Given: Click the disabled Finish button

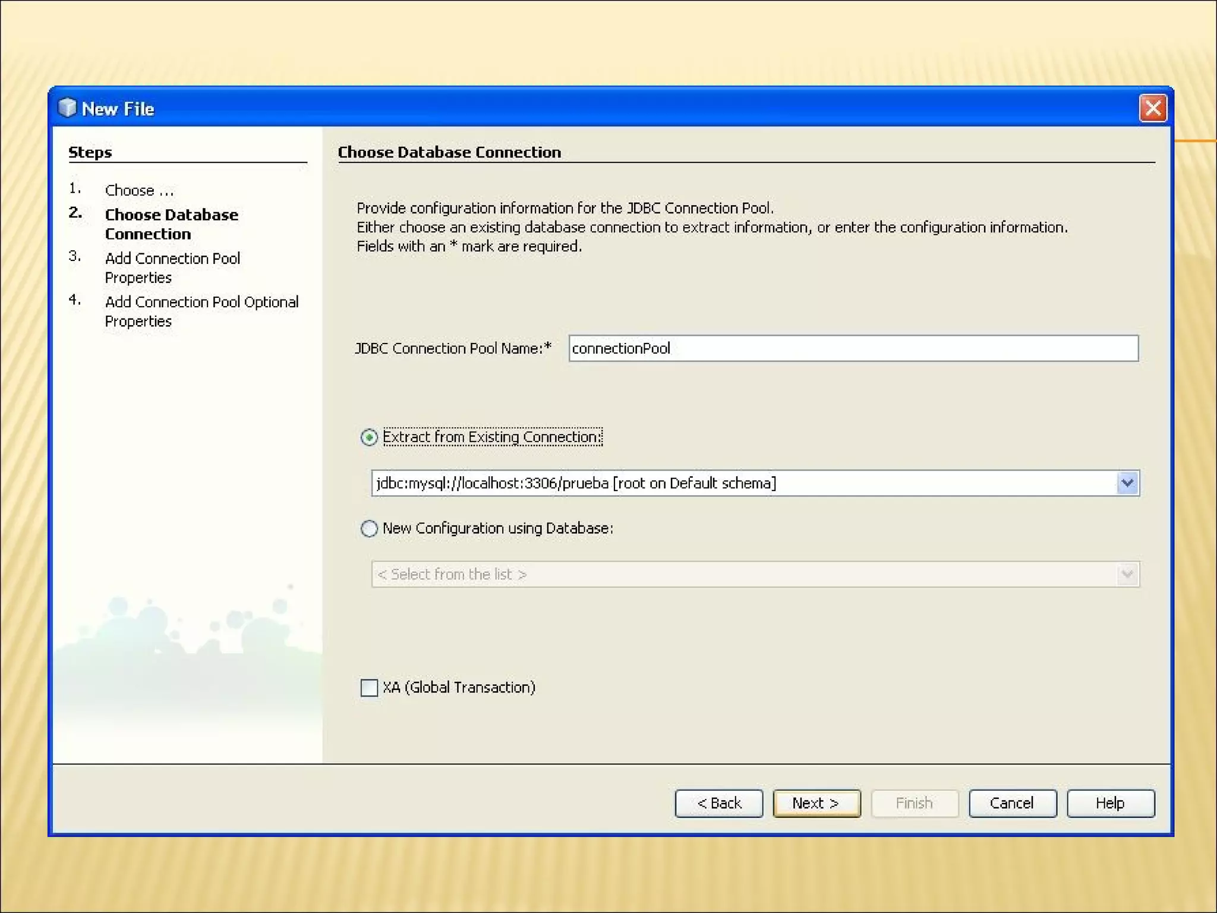Looking at the screenshot, I should (914, 803).
